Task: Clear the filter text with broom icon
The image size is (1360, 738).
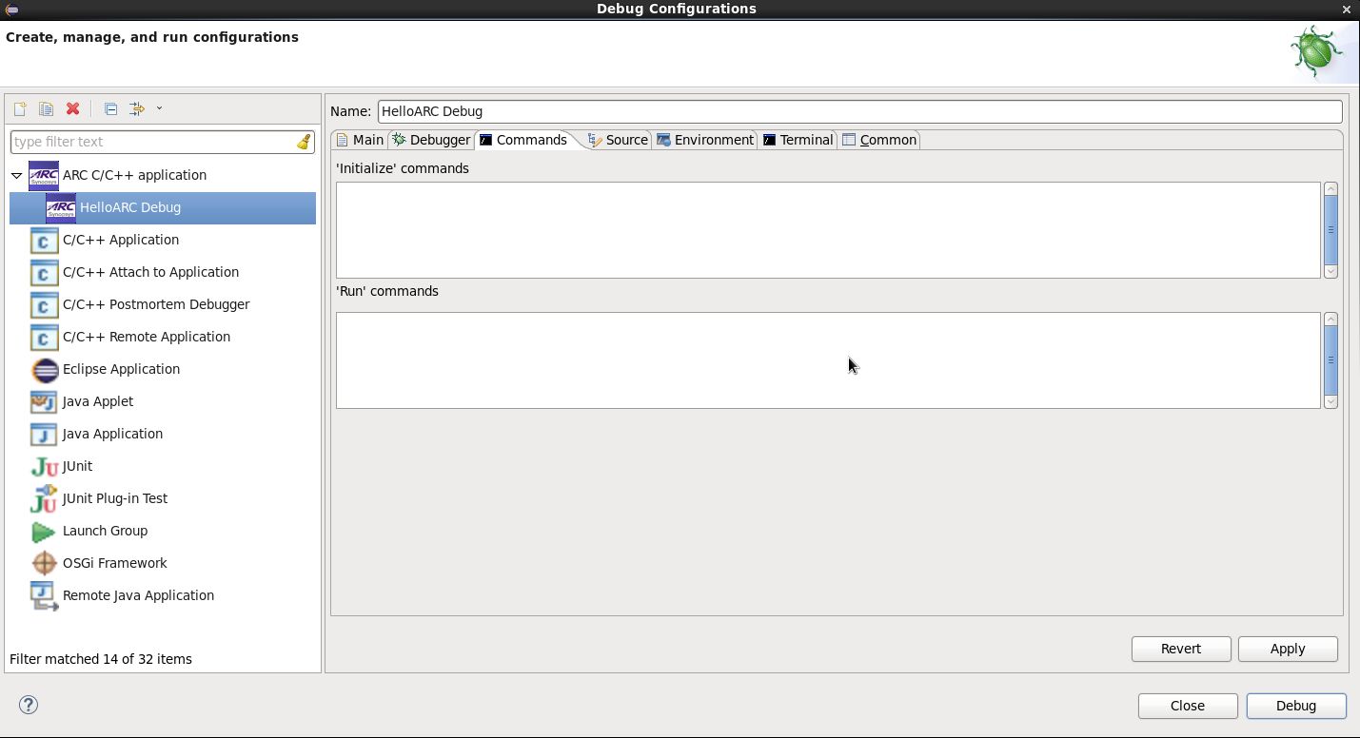Action: pyautogui.click(x=304, y=142)
